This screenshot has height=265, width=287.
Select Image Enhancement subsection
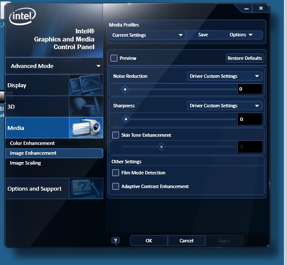click(54, 153)
